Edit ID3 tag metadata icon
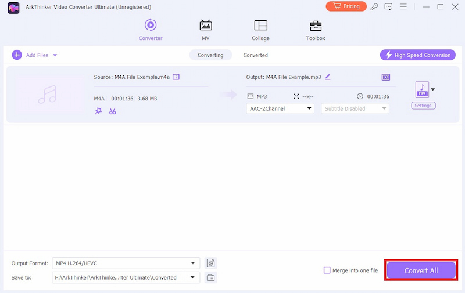Image resolution: width=465 pixels, height=293 pixels. point(385,77)
